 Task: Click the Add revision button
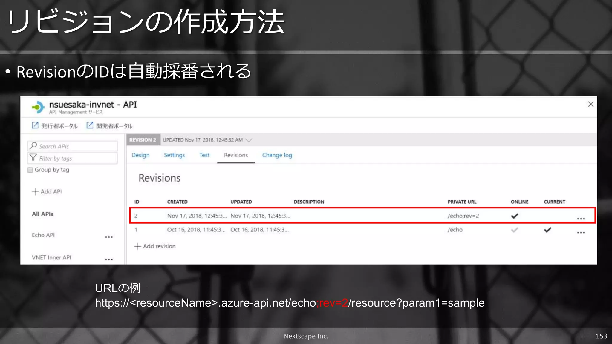(x=155, y=246)
